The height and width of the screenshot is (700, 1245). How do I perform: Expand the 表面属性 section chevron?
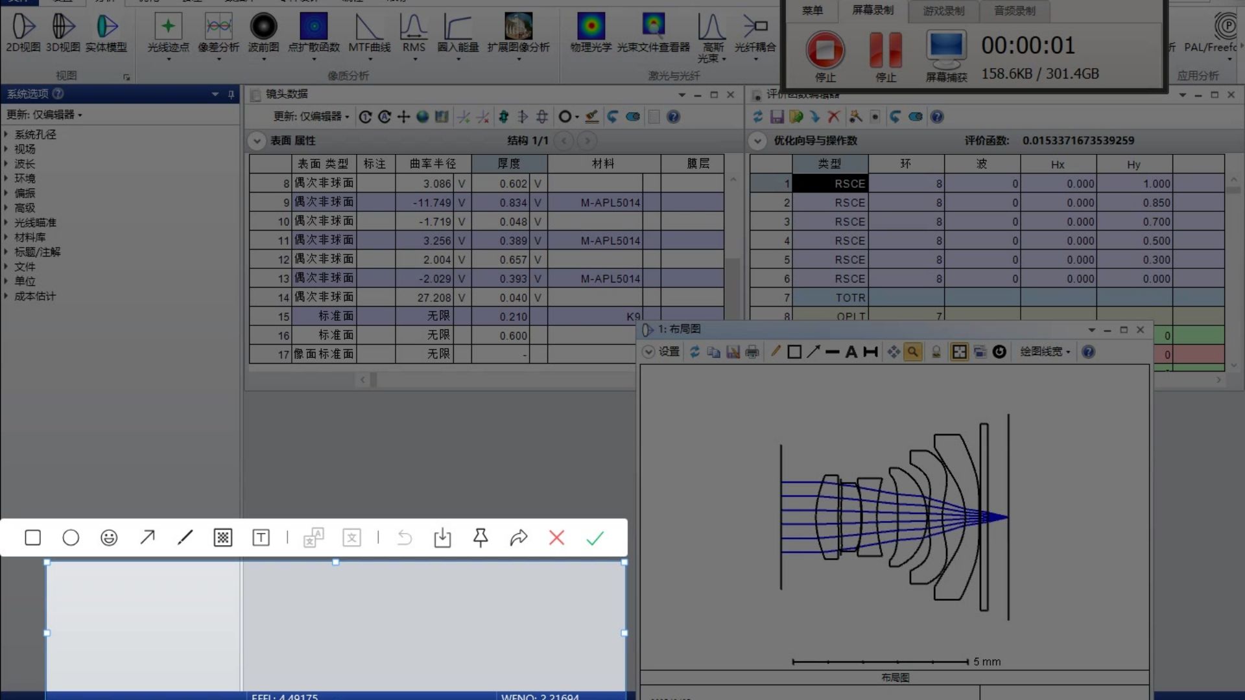tap(257, 141)
